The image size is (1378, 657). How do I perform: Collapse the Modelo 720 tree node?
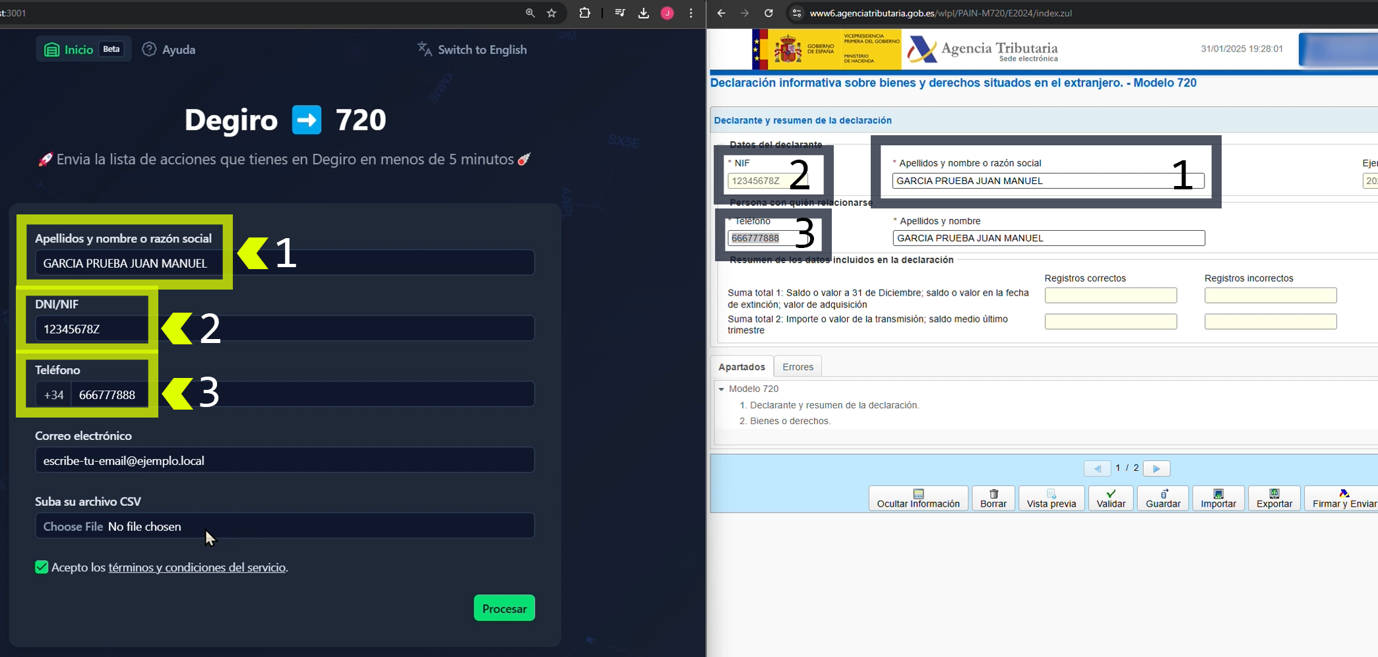point(722,389)
